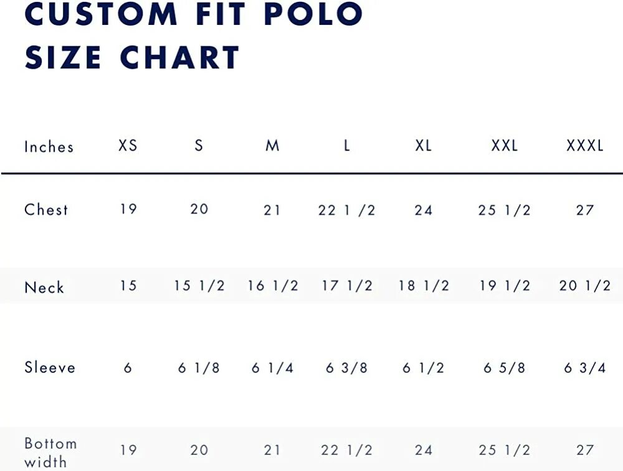Viewport: 623px width, 471px height.
Task: Click the Inches unit label
Action: tap(49, 147)
